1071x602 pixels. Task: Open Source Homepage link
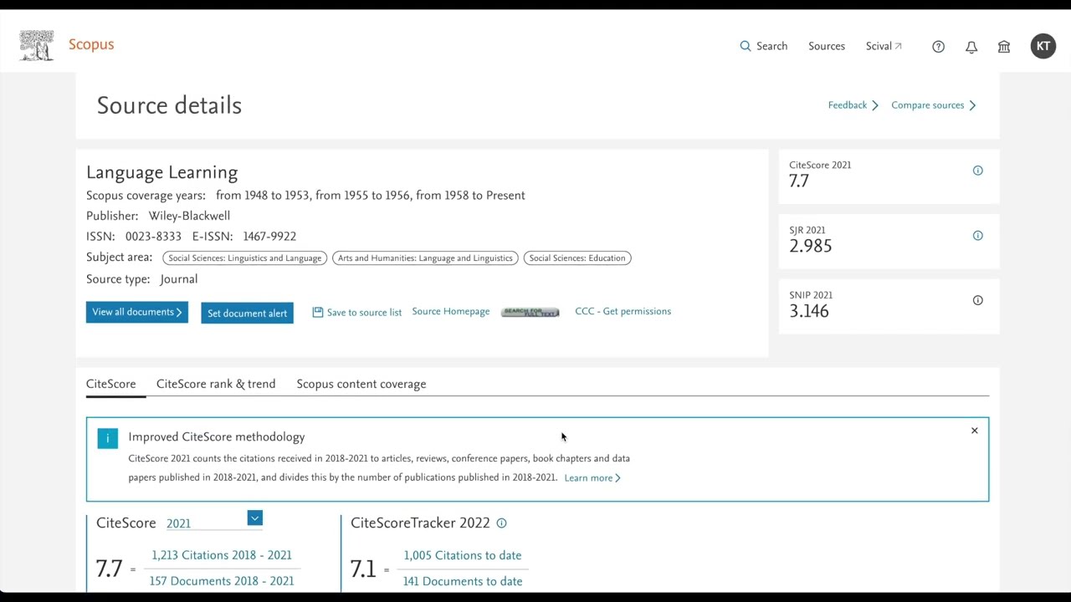pyautogui.click(x=451, y=311)
